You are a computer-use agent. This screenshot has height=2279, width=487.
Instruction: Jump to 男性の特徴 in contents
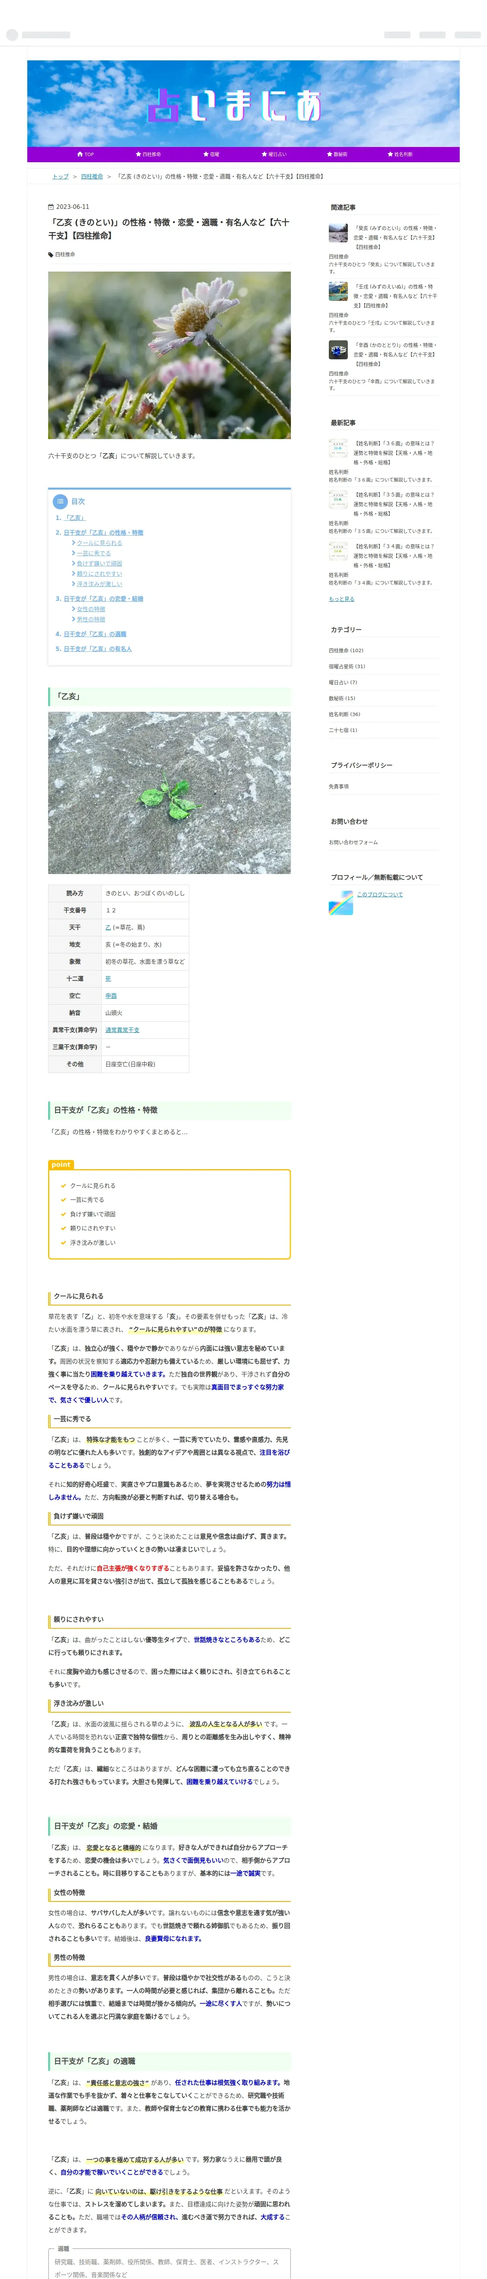(x=90, y=619)
